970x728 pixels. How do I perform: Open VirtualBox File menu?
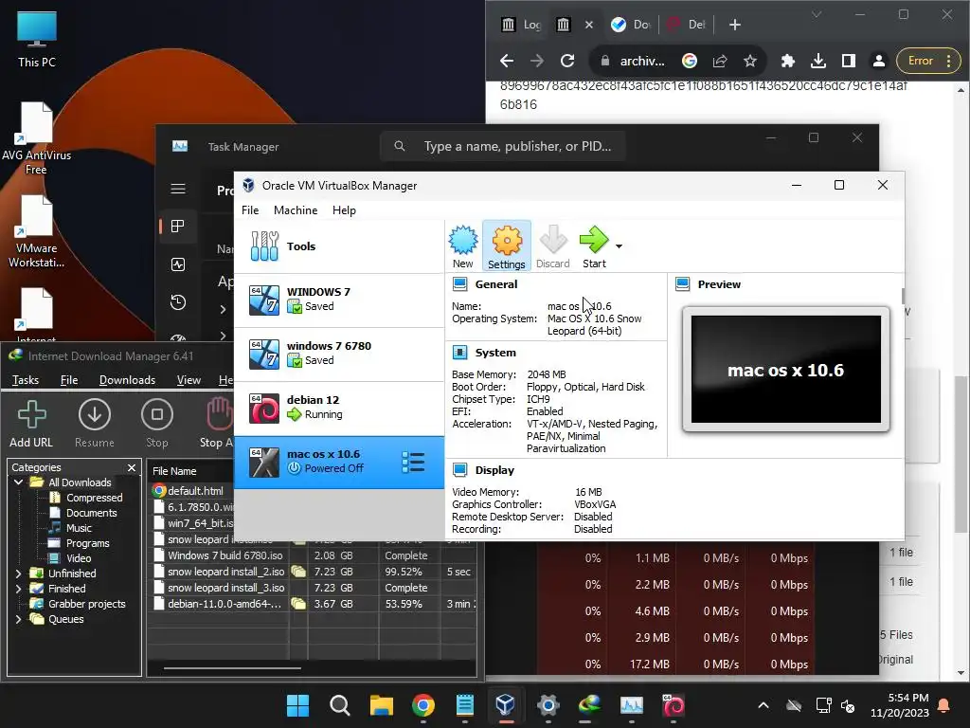250,210
